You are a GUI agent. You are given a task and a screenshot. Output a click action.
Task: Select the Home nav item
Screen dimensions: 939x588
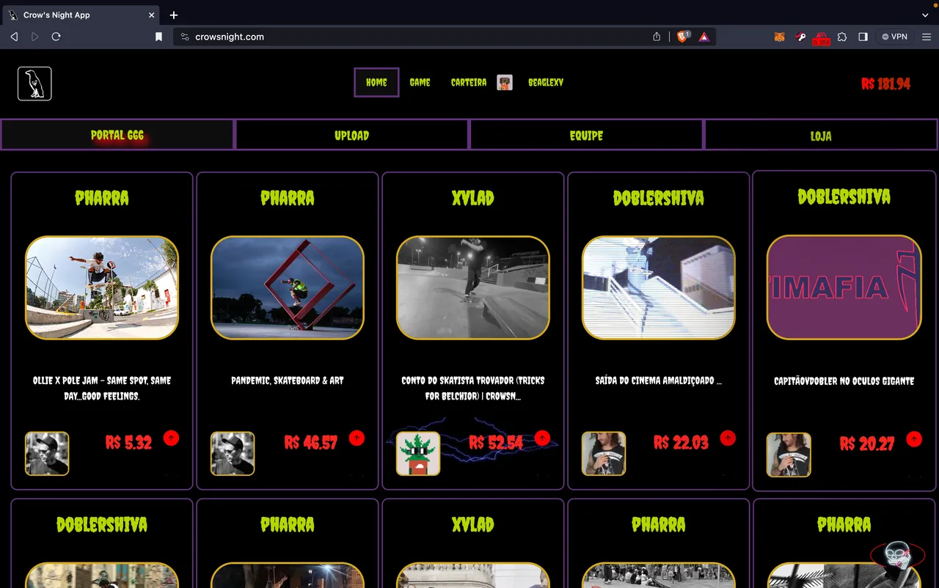pos(376,83)
